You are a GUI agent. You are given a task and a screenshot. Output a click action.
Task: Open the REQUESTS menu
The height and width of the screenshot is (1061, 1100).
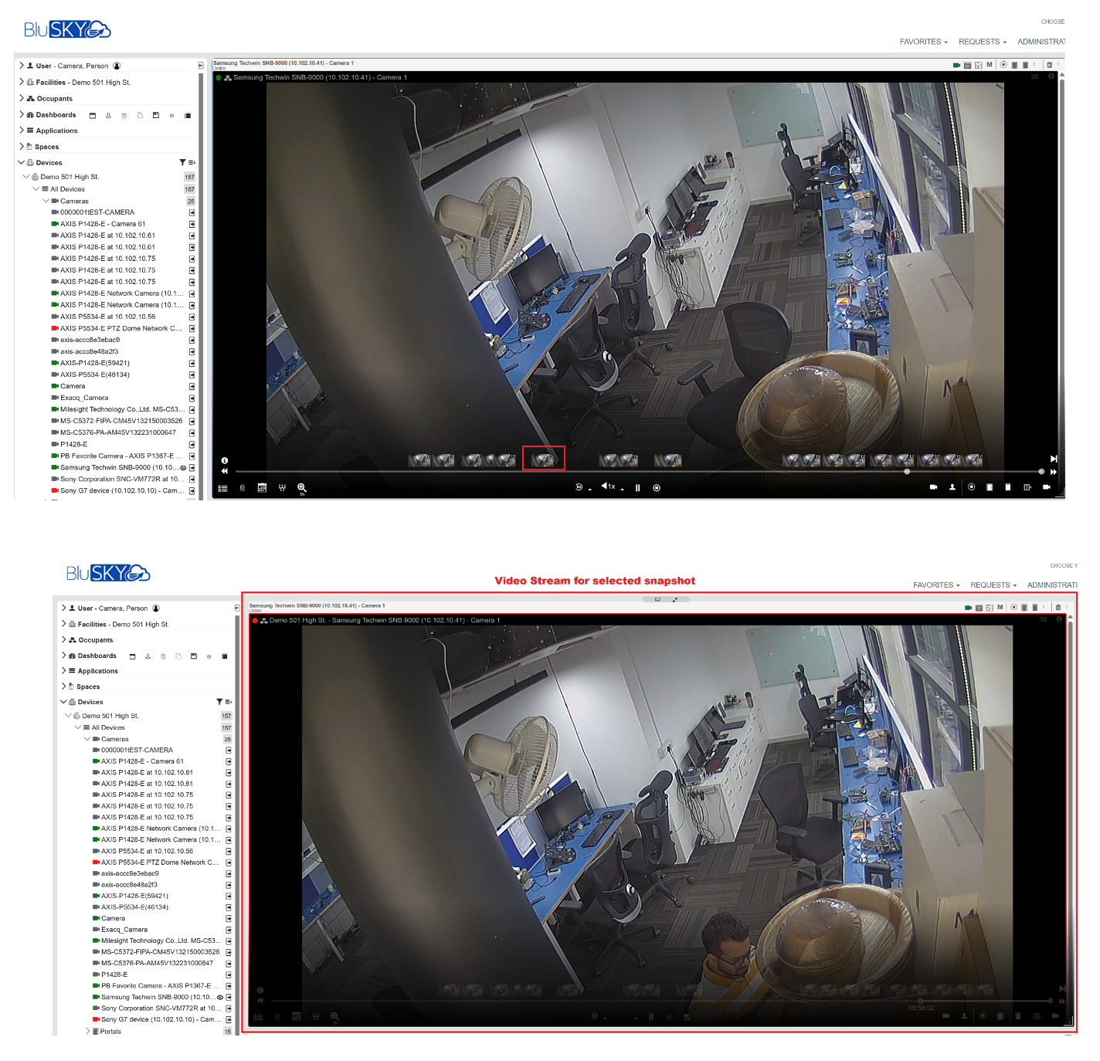(980, 42)
